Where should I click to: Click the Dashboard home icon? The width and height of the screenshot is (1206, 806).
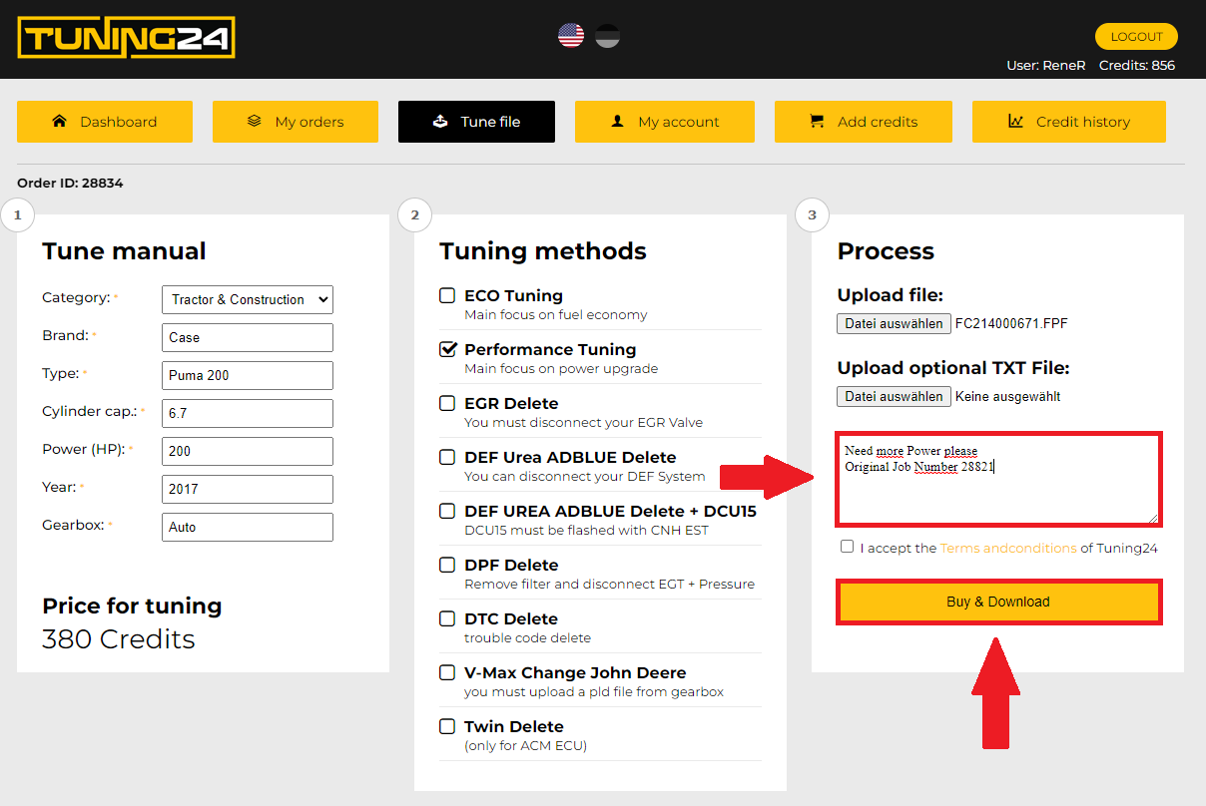pyautogui.click(x=59, y=122)
